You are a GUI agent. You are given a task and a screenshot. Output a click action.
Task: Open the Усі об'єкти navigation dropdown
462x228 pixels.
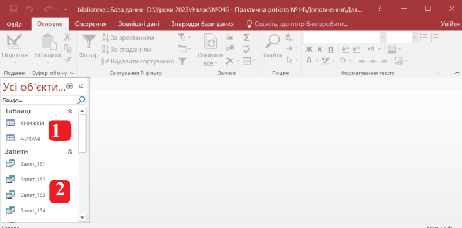coord(69,86)
